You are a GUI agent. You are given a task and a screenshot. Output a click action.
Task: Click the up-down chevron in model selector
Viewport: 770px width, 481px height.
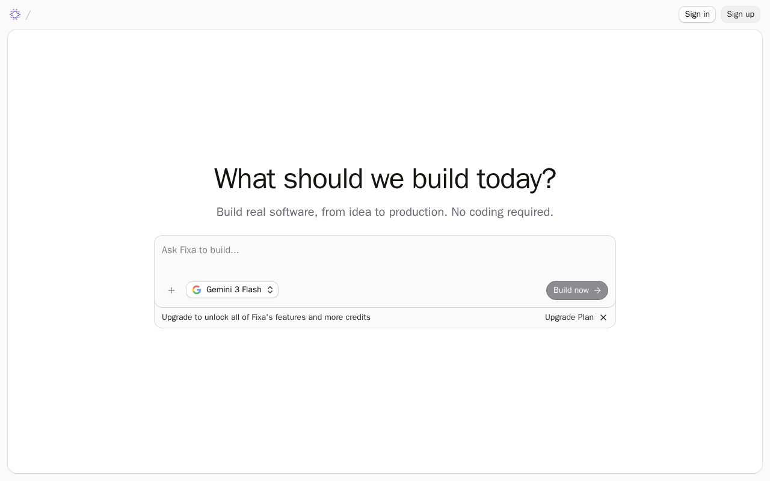click(270, 290)
